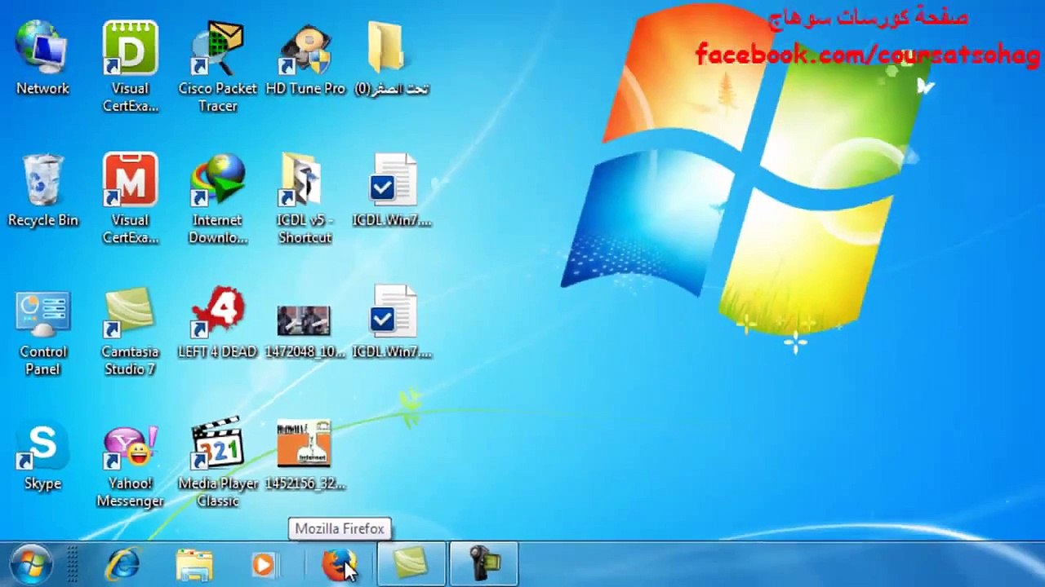Launch Visual CertExam with green D icon
This screenshot has width=1045, height=587.
(x=130, y=67)
